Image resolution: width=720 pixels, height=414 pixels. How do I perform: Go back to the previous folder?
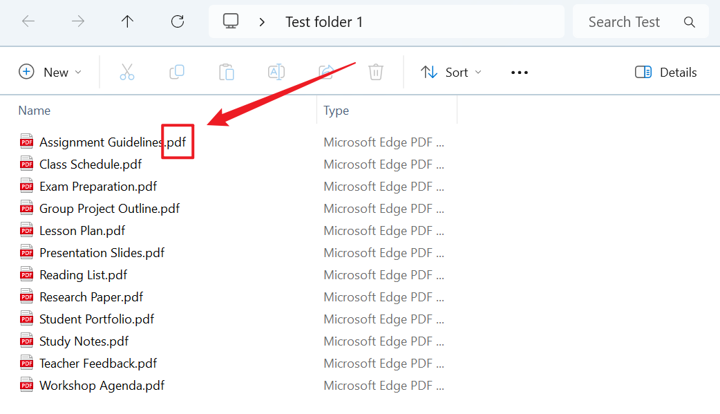click(x=28, y=21)
